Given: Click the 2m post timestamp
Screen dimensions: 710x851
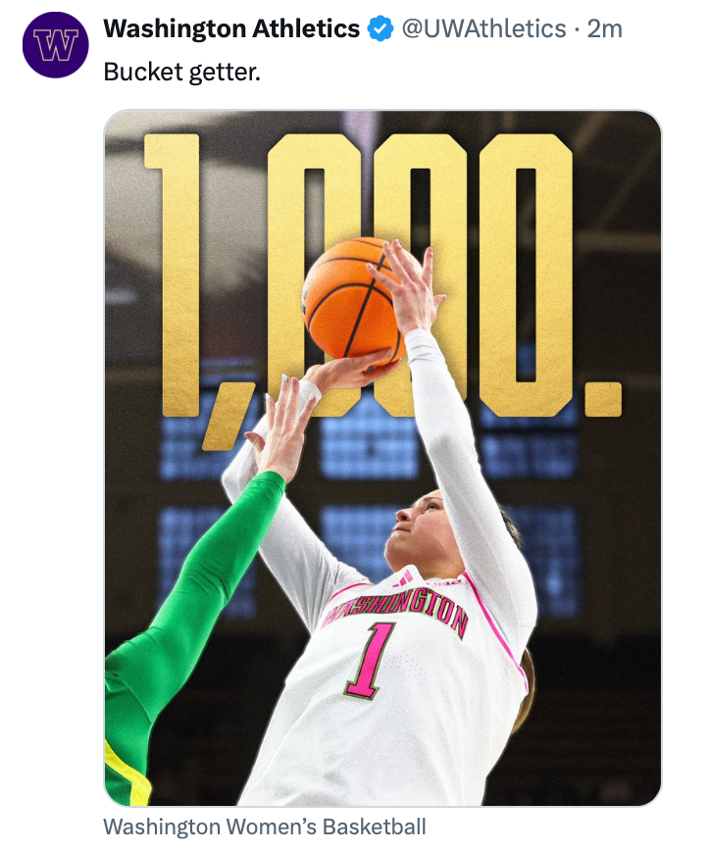Looking at the screenshot, I should pyautogui.click(x=605, y=29).
